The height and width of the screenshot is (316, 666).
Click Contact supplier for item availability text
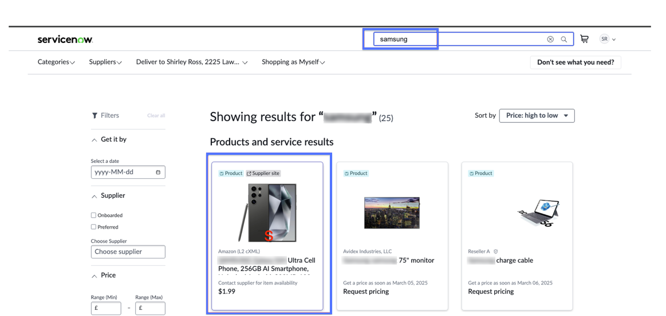pyautogui.click(x=258, y=282)
